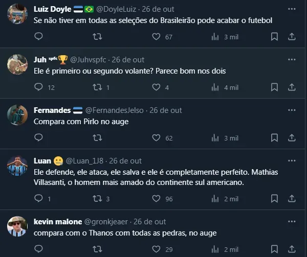The height and width of the screenshot is (257, 307).
Task: Share Juh's tweet
Action: click(x=292, y=87)
